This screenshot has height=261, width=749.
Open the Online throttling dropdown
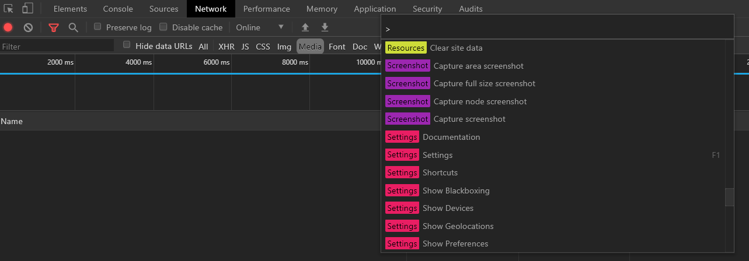click(260, 27)
